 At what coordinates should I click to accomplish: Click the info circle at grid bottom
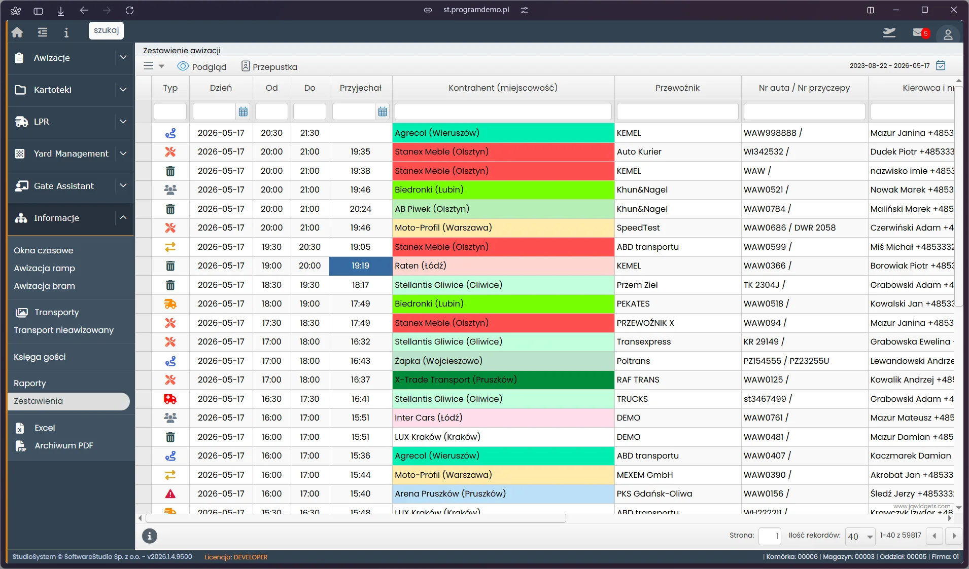pos(149,536)
